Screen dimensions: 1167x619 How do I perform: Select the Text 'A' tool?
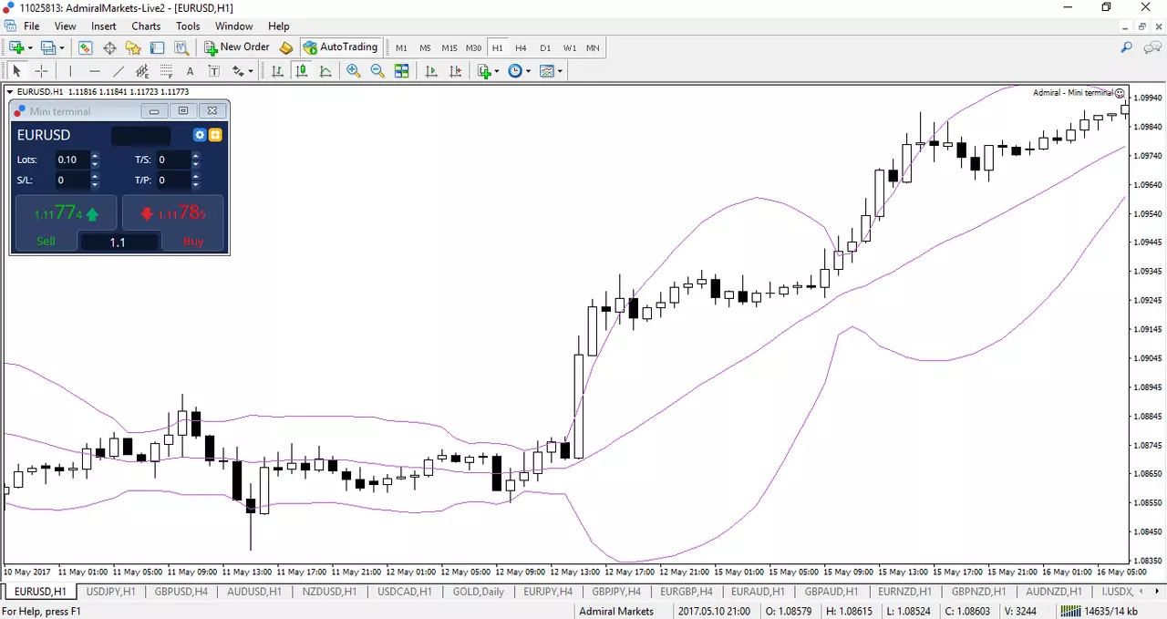(190, 71)
